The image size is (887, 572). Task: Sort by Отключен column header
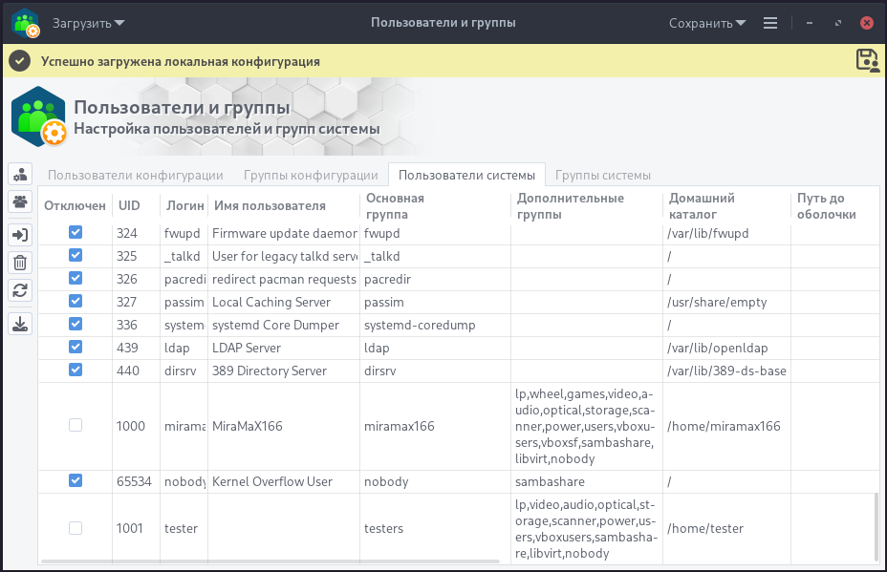click(x=75, y=205)
